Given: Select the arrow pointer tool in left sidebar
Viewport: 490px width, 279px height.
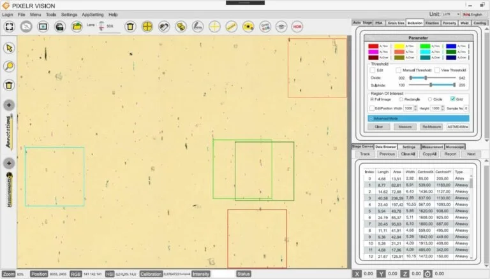Looking at the screenshot, I should click(9, 48).
